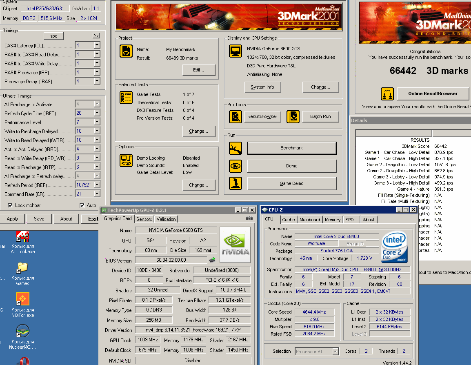Screen dimensions: 471x365
Task: Click the CPU-Z title bar icon
Action: click(265, 210)
